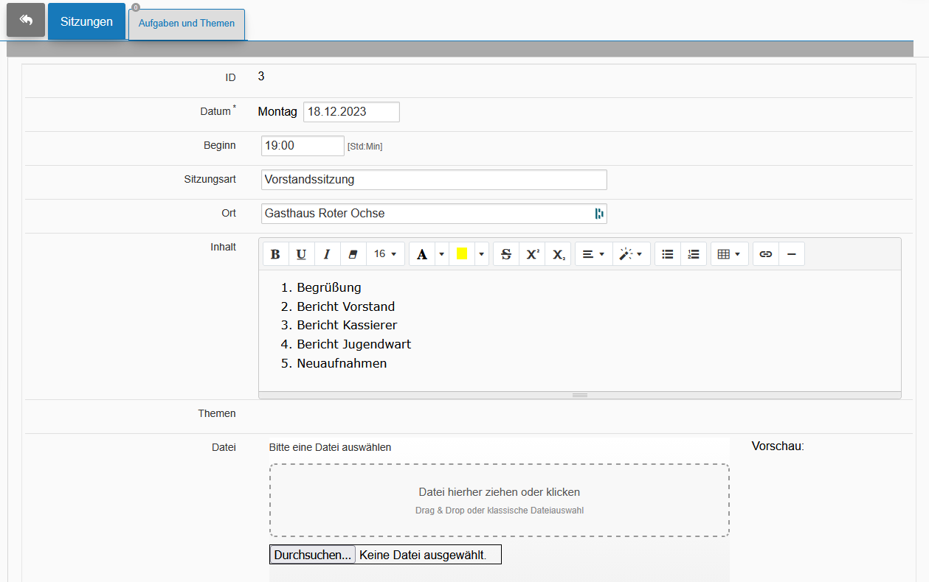Click the list item Begrüßung
Image resolution: width=929 pixels, height=582 pixels.
coord(329,287)
